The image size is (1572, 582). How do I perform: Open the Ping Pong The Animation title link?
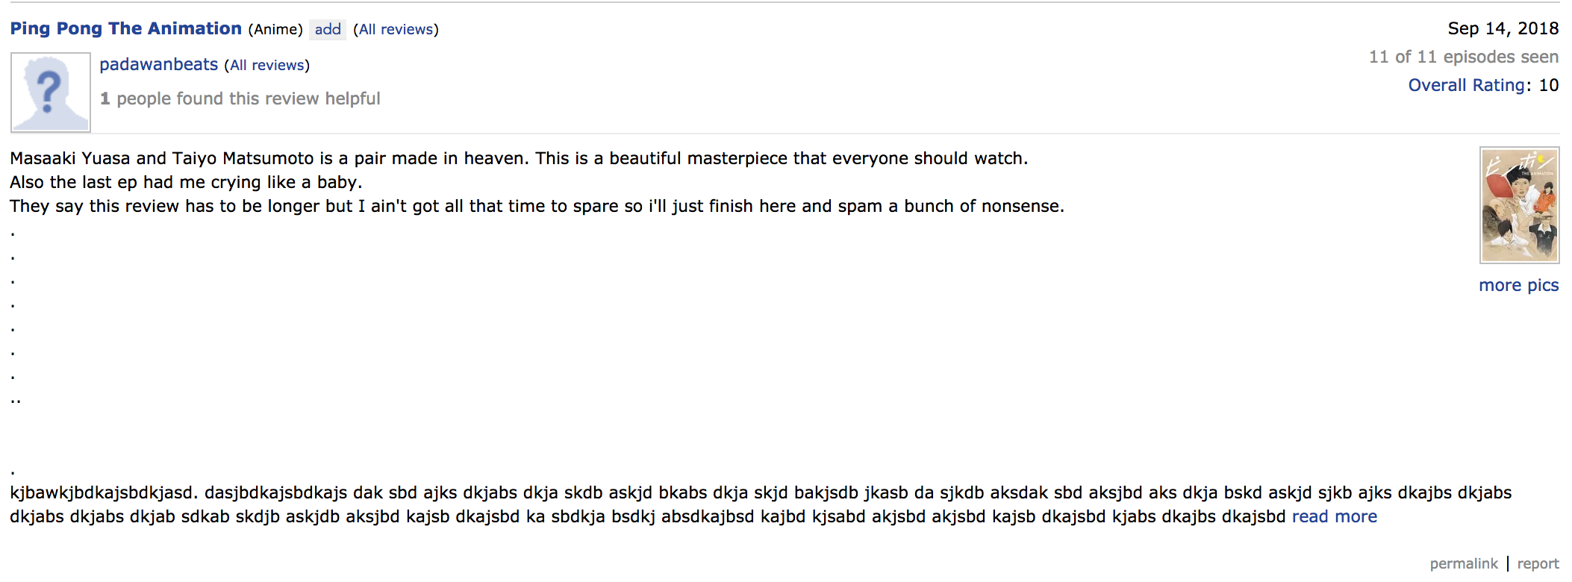(x=125, y=28)
